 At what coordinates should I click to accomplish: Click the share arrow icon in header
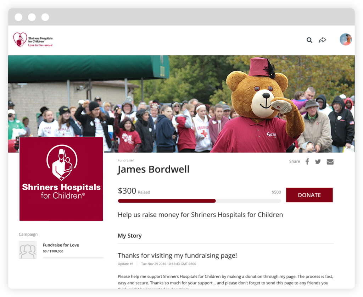click(x=322, y=40)
